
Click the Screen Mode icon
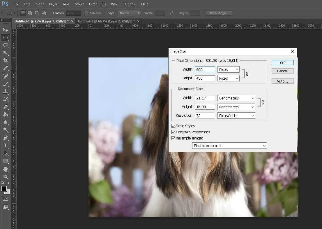tap(6, 207)
